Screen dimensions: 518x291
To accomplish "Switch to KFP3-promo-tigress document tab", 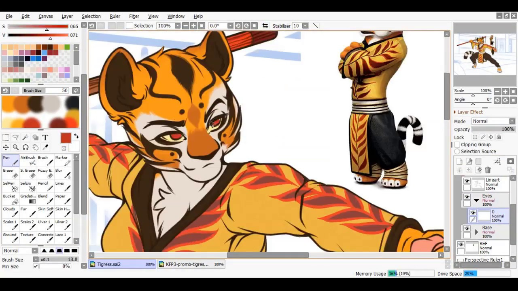I will [x=187, y=264].
